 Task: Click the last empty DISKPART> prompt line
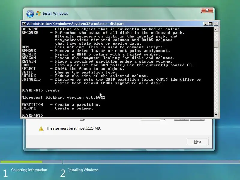(32, 115)
